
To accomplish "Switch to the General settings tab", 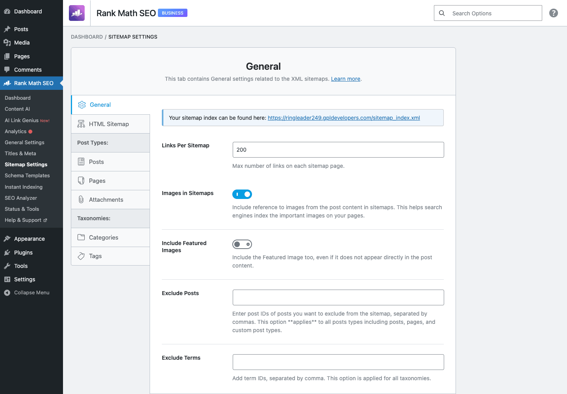I will [x=111, y=105].
